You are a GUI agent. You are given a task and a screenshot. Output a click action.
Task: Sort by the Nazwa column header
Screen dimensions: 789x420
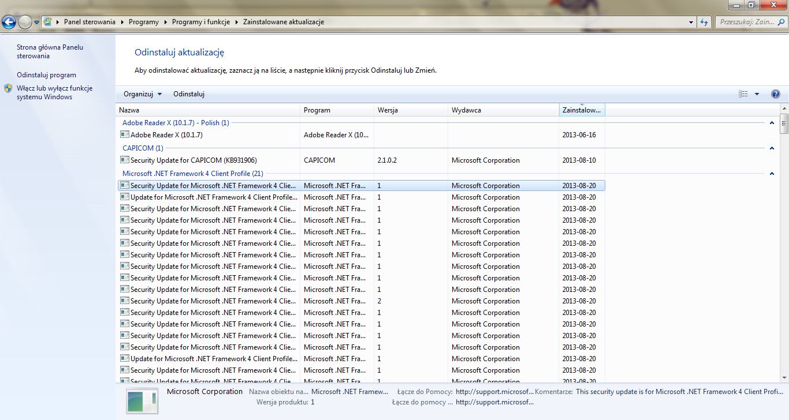(x=208, y=110)
